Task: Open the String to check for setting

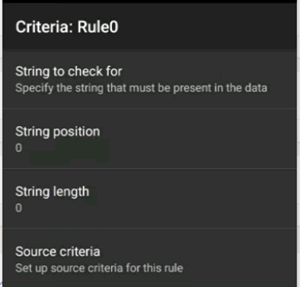Action: [x=149, y=78]
